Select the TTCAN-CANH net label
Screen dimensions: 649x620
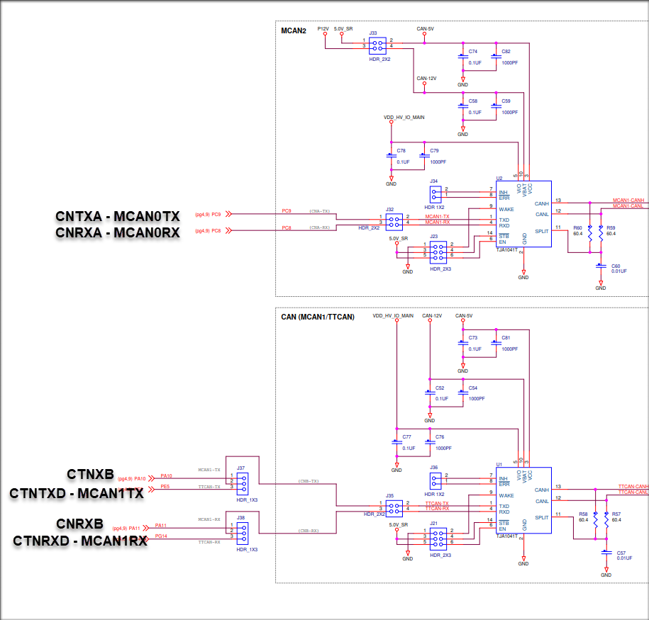tap(633, 486)
